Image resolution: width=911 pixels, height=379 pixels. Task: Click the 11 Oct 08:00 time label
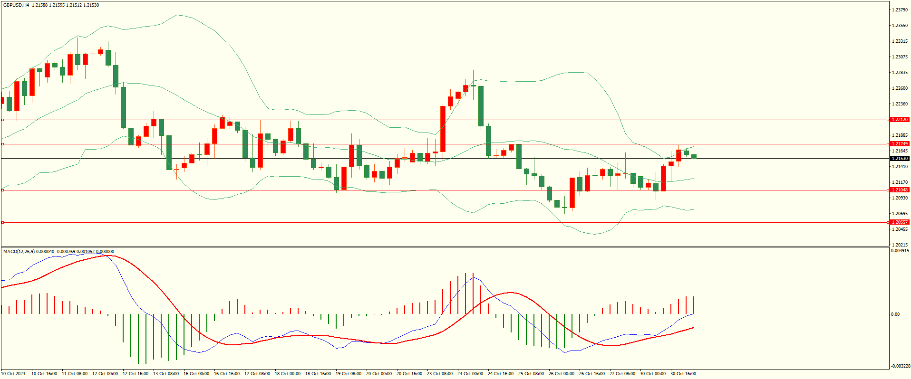[75, 374]
